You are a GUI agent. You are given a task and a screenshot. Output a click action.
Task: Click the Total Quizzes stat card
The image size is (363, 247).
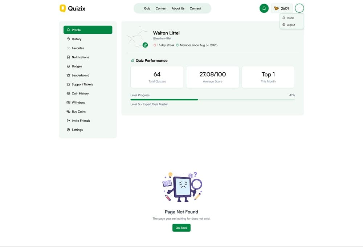click(157, 77)
